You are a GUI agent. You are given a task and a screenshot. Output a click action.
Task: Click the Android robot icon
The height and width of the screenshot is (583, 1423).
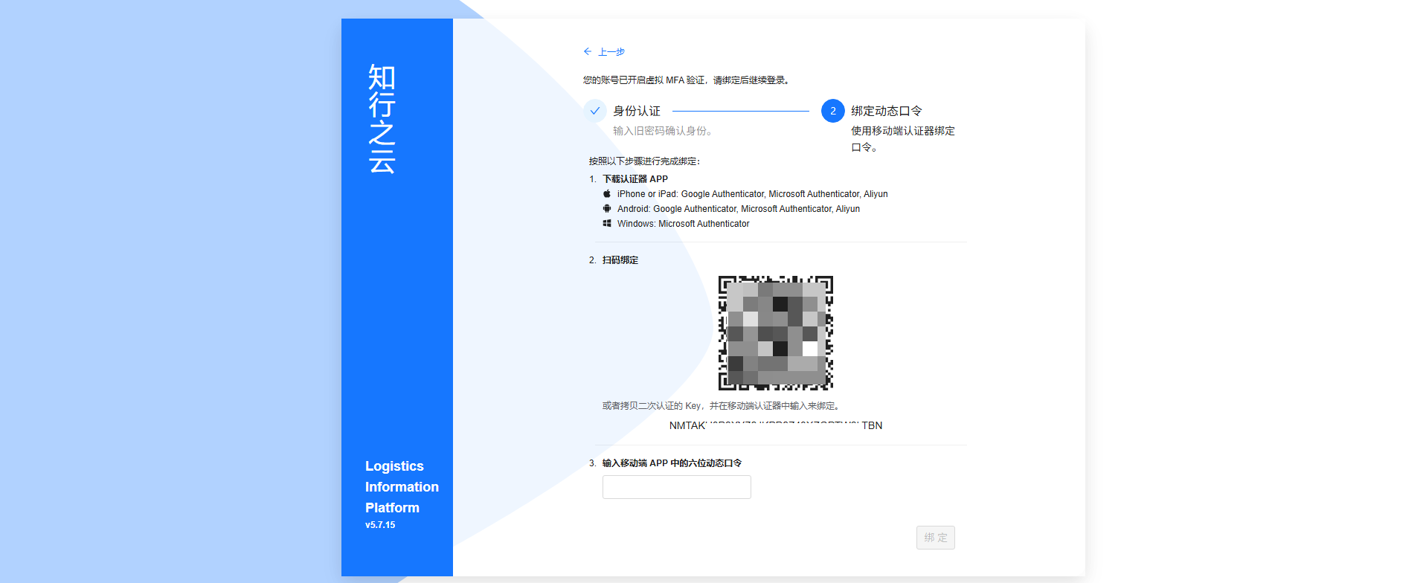coord(607,209)
